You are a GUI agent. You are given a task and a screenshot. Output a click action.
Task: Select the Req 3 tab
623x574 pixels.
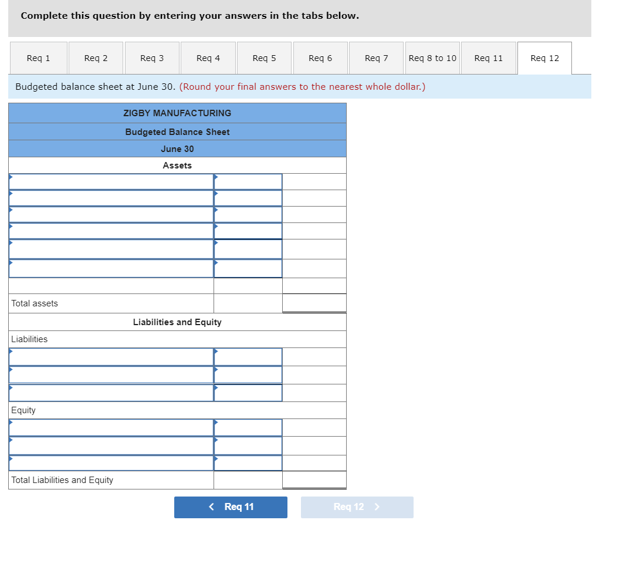pos(152,58)
